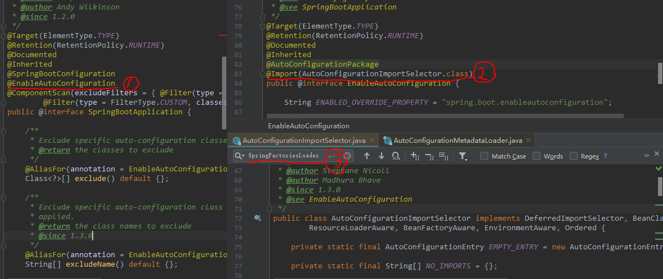Viewport: 663px width, 279px height.
Task: Click AutoConfigurationMetadataLoader.java tab file icon
Action: (x=387, y=141)
